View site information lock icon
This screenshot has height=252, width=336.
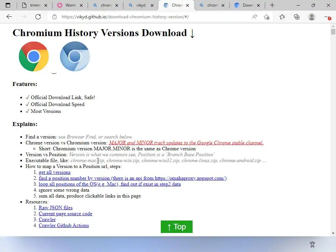[x=54, y=17]
